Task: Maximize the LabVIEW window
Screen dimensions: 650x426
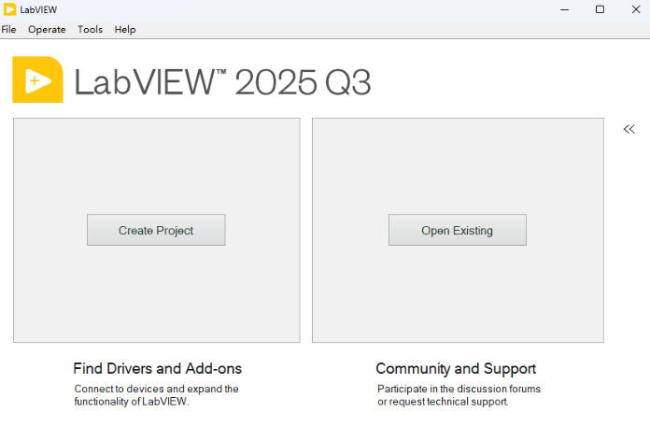Action: [600, 9]
